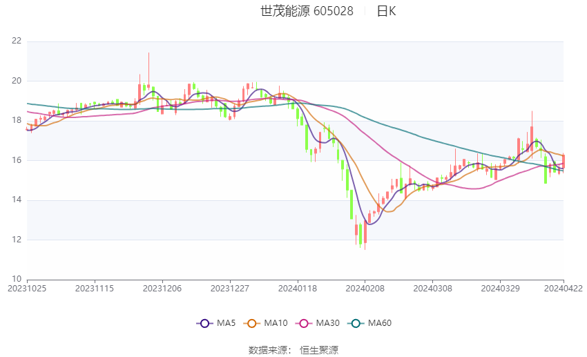
Task: Click the purple MA5 legend circle icon
Action: [205, 323]
